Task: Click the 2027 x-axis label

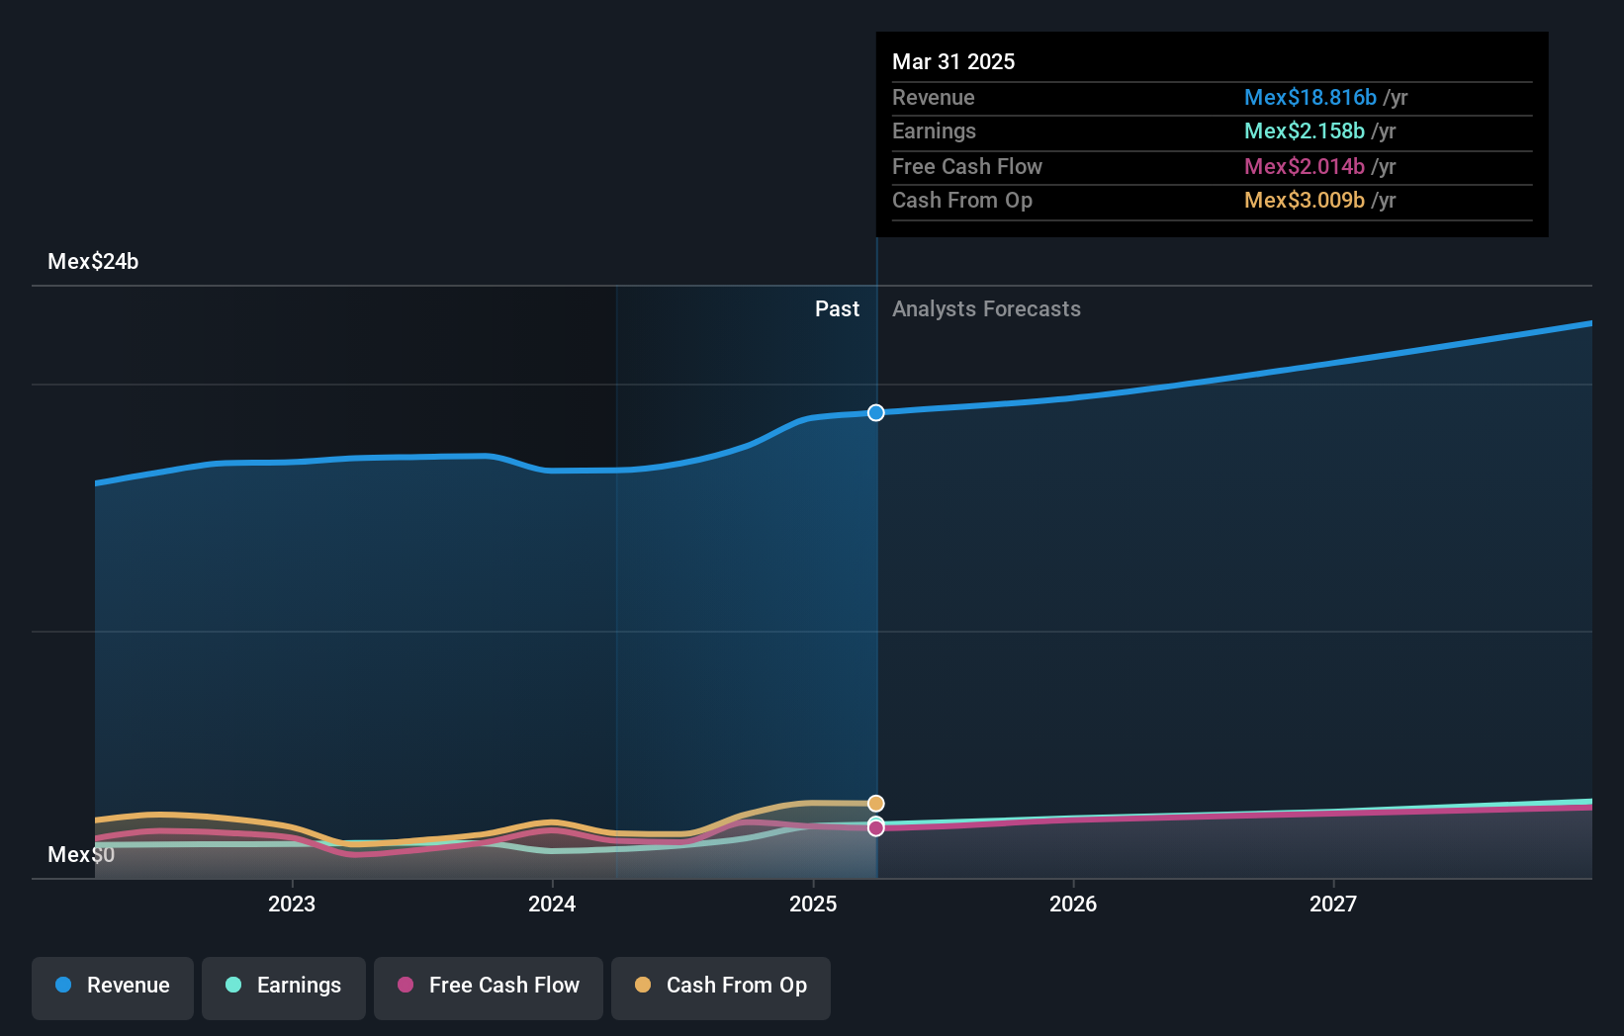Action: [x=1333, y=904]
